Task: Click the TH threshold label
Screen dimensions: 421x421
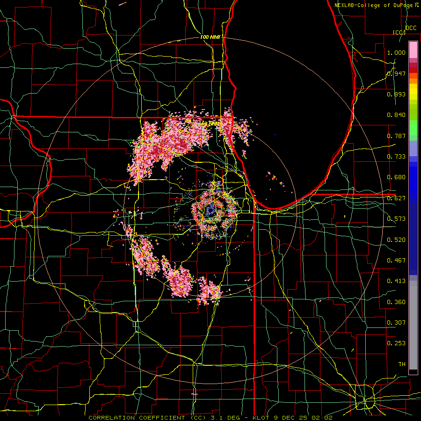Action: (402, 364)
